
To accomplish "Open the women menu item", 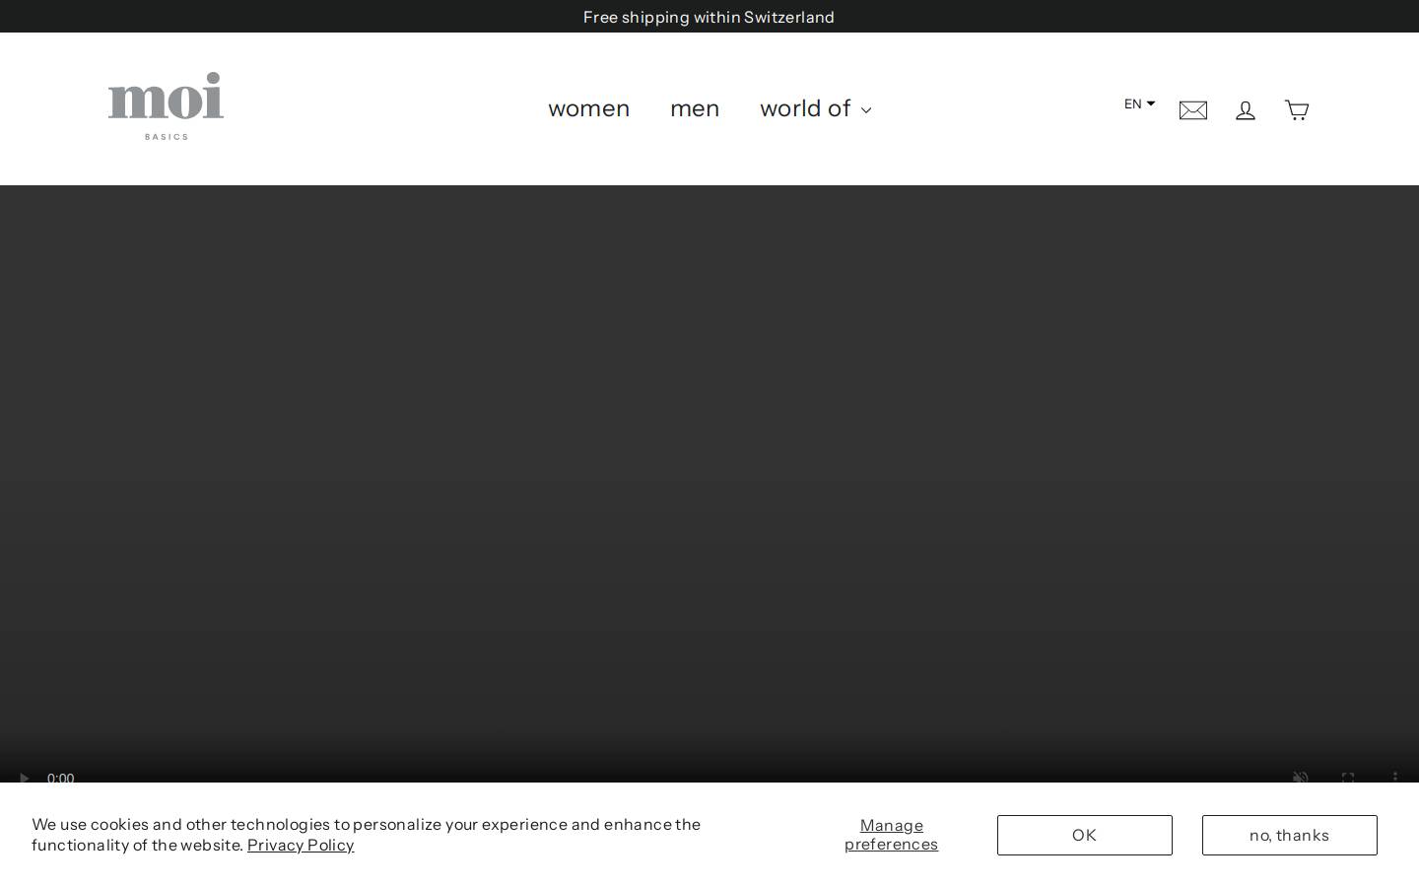I will [588, 108].
